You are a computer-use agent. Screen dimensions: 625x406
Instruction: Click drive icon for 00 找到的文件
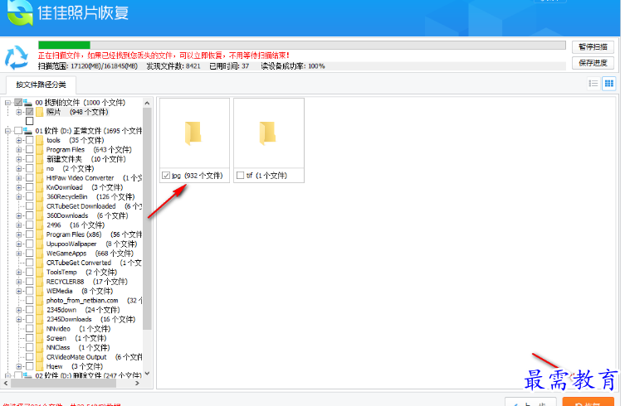point(28,102)
